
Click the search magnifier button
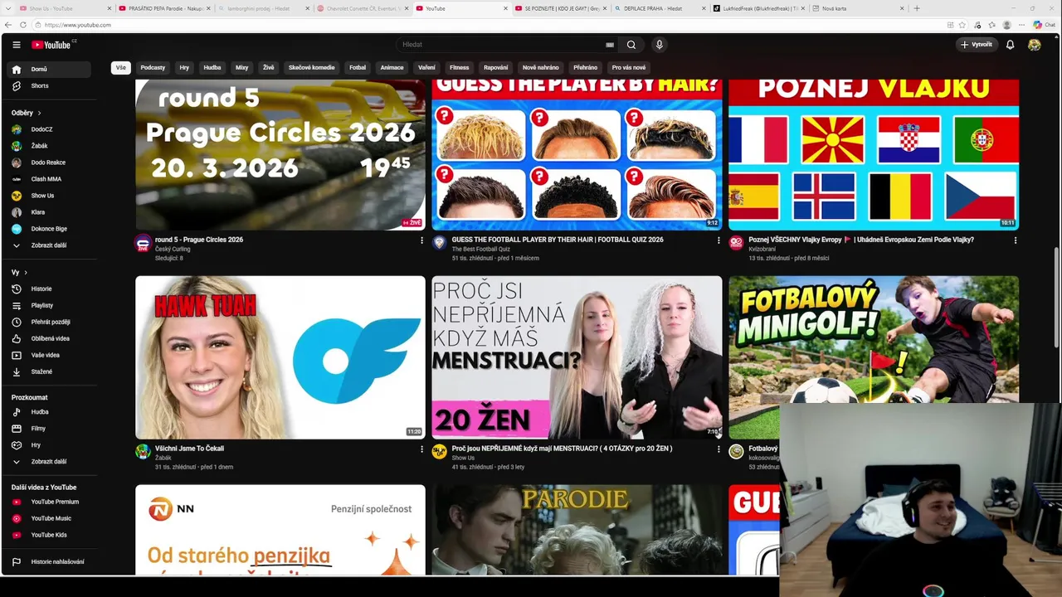(x=631, y=45)
